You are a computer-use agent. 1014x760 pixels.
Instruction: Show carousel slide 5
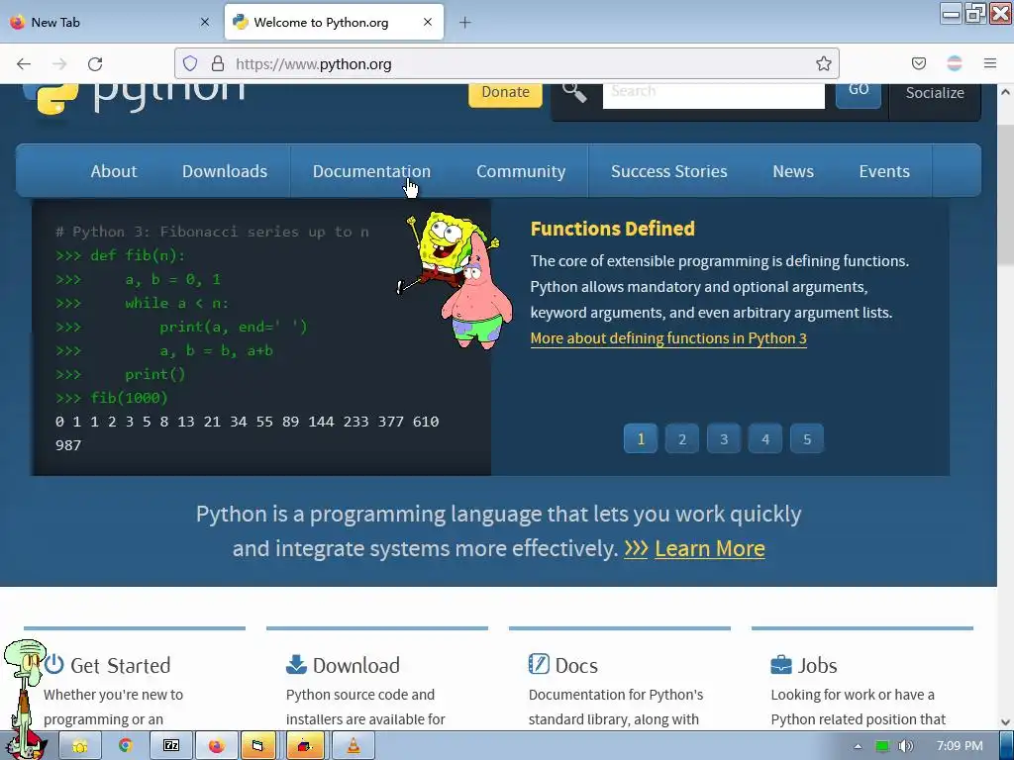pos(806,438)
